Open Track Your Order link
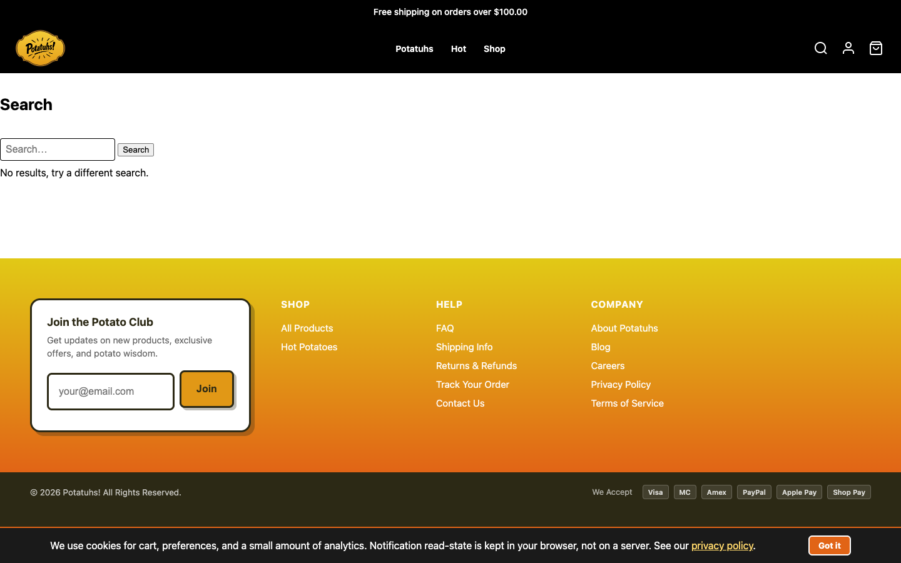The image size is (901, 563). [x=472, y=385]
